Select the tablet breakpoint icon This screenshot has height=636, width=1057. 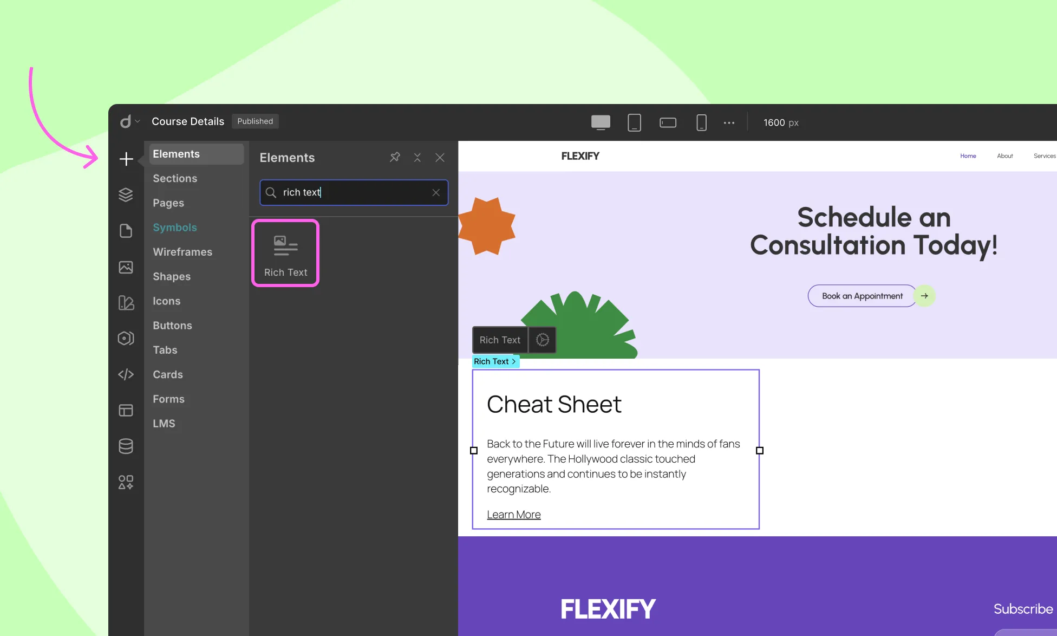click(x=634, y=122)
